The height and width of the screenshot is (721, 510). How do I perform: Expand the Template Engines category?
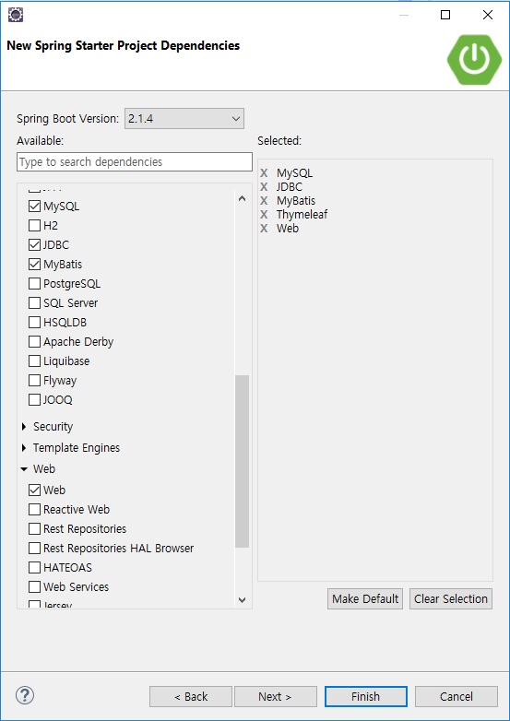tap(24, 448)
